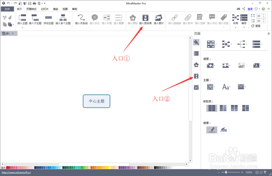Select the 插入剪贴画 (Insert Clipart) tool
This screenshot has width=272, height=176.
146,19
